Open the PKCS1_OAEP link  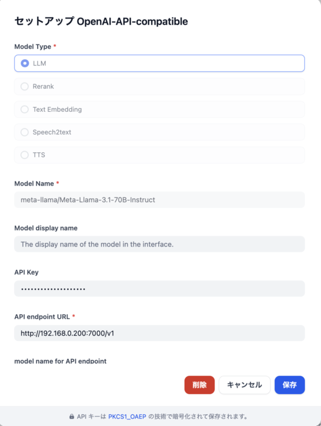(x=127, y=416)
